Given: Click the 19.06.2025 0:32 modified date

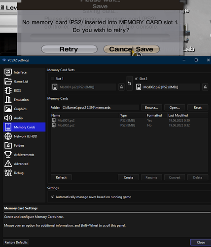Looking at the screenshot, I should coord(179,125).
